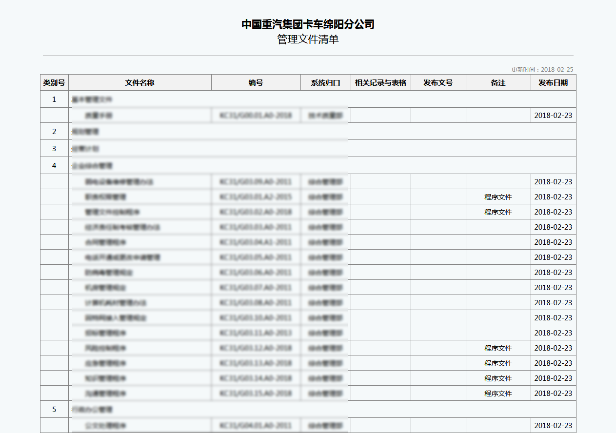The image size is (616, 433).
Task: Click the 更新时间 2018-02-25 timestamp
Action: (542, 70)
